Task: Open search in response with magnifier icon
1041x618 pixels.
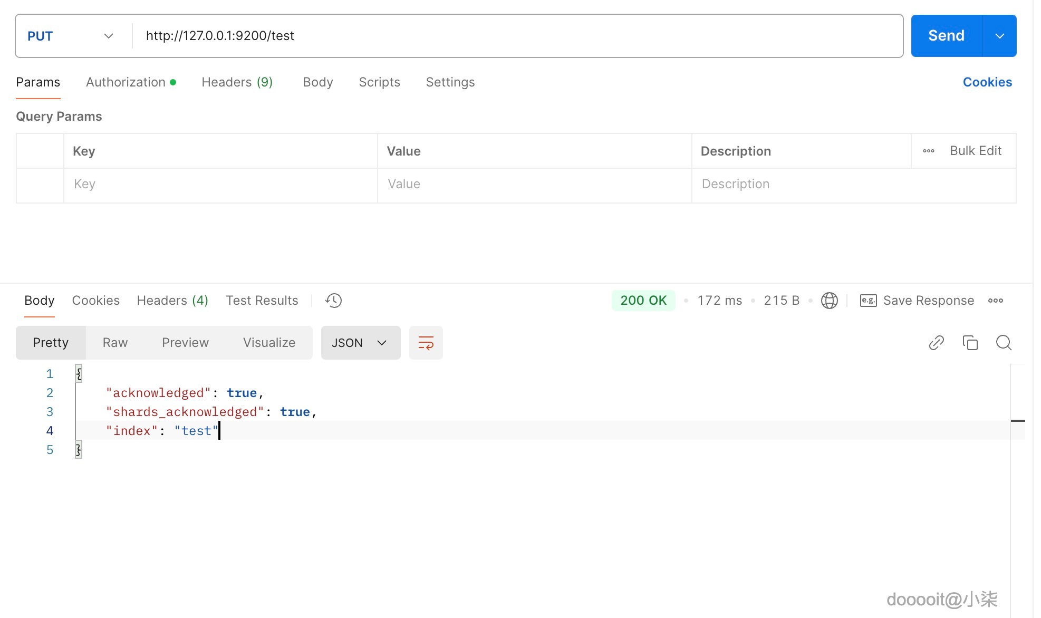Action: pos(1004,343)
